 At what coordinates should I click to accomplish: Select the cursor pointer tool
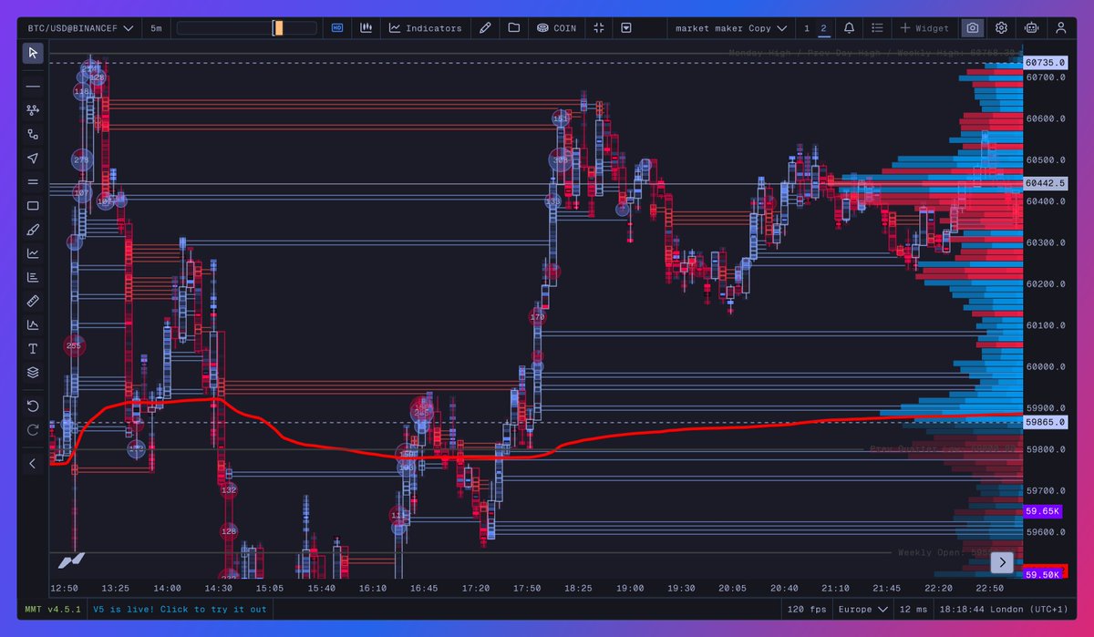[33, 53]
